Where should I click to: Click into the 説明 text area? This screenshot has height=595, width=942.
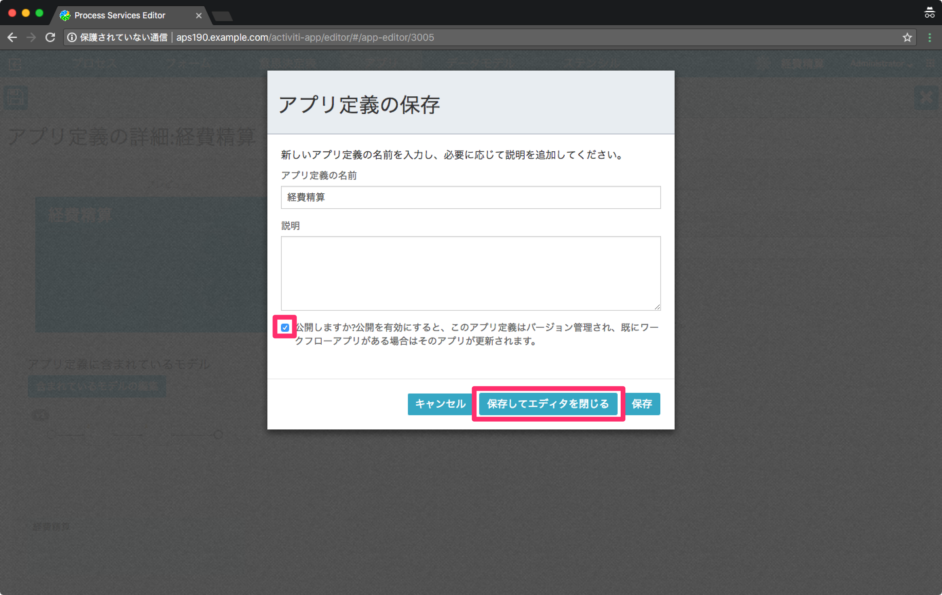(x=471, y=273)
